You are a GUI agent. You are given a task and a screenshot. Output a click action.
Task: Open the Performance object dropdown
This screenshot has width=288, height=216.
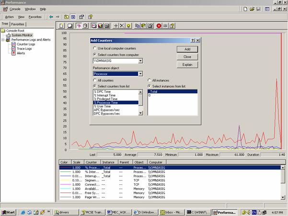click(140, 74)
